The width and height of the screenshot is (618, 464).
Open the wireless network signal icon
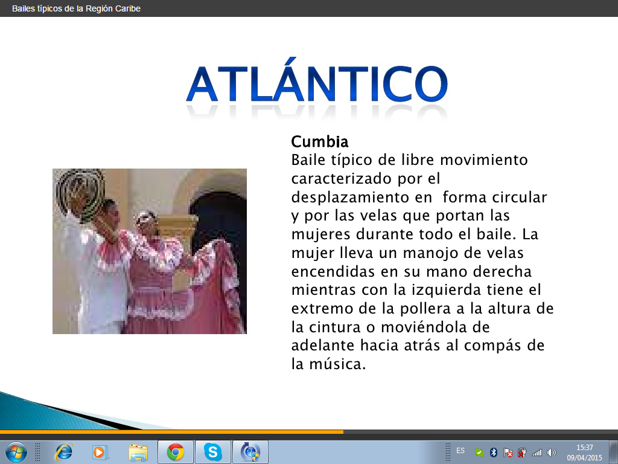(x=537, y=453)
